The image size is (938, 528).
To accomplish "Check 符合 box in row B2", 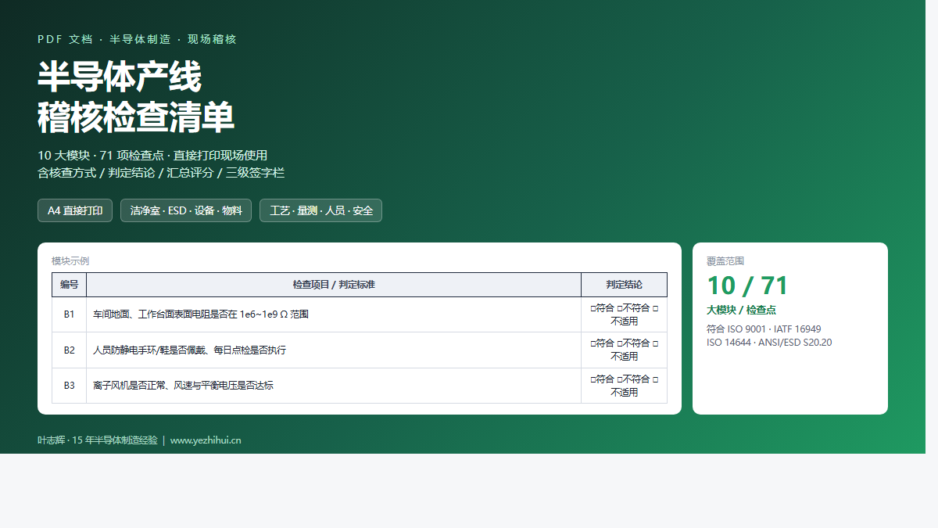I will tap(593, 343).
